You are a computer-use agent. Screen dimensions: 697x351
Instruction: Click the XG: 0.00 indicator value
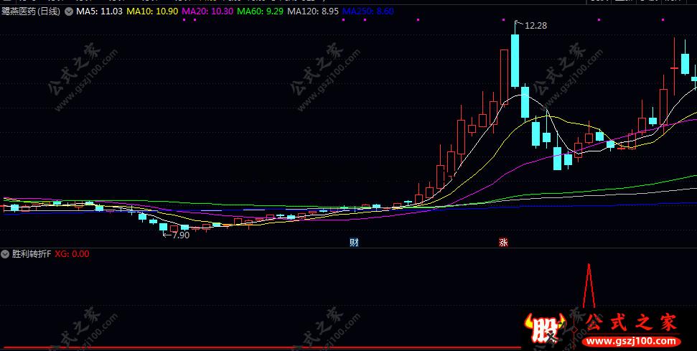click(x=72, y=254)
